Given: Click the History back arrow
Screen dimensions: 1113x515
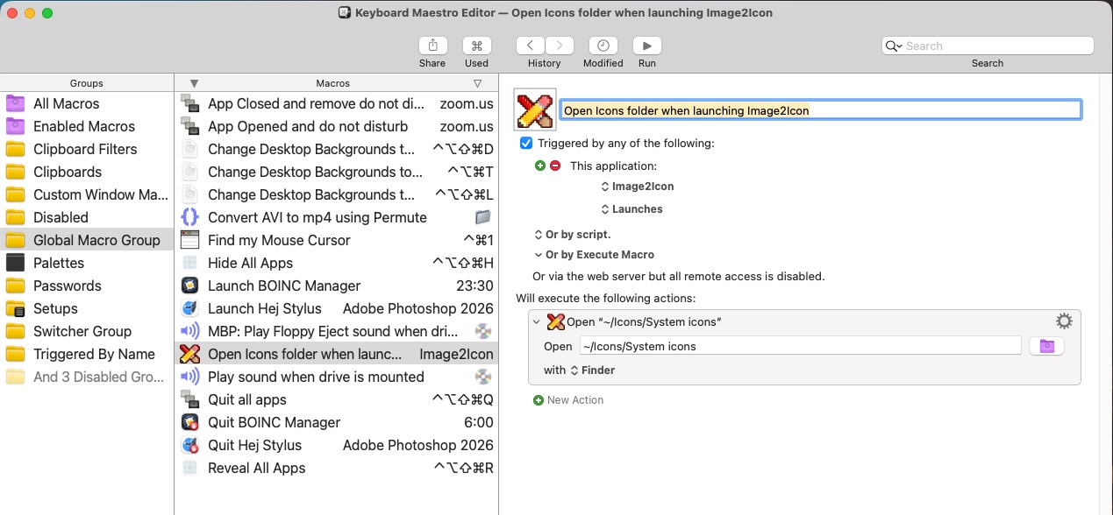Looking at the screenshot, I should click(530, 45).
